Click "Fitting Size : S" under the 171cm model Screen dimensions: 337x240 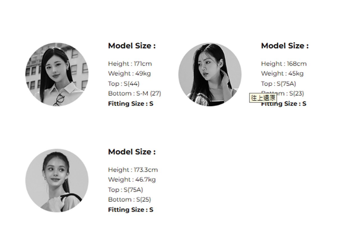[x=131, y=104]
